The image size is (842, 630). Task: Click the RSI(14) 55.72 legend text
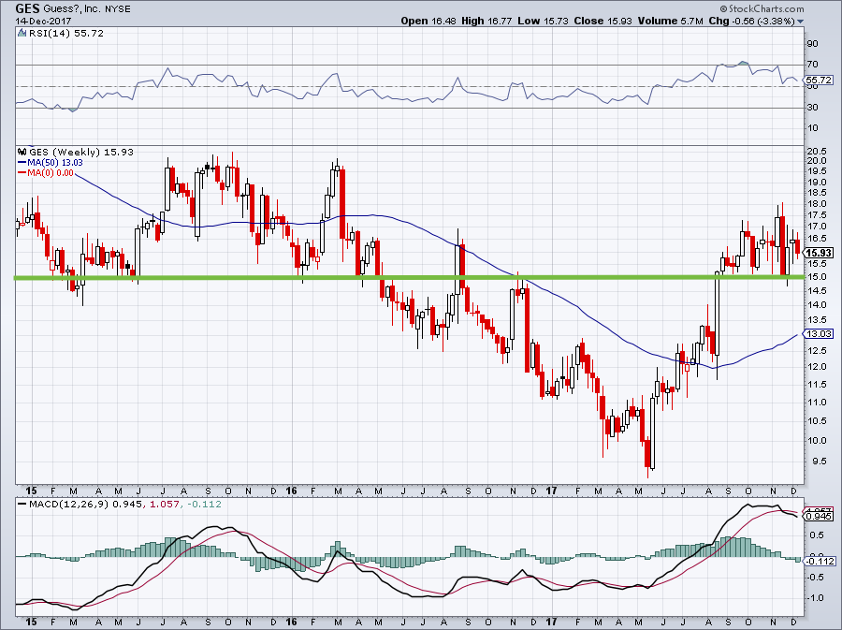(x=66, y=34)
